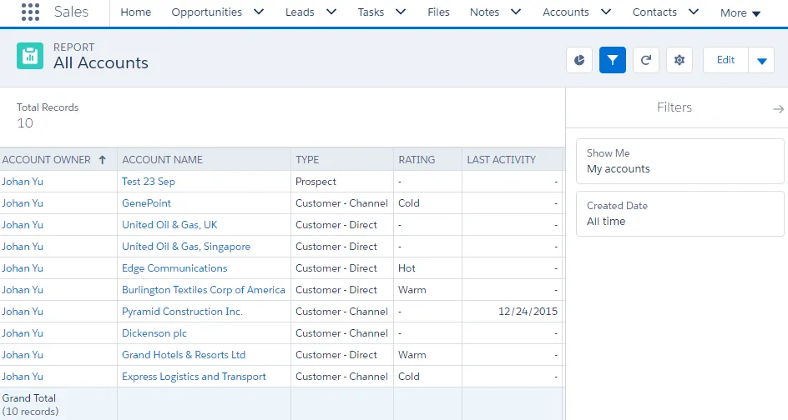This screenshot has width=788, height=420.
Task: Expand the Opportunities tab chevron
Action: [258, 12]
